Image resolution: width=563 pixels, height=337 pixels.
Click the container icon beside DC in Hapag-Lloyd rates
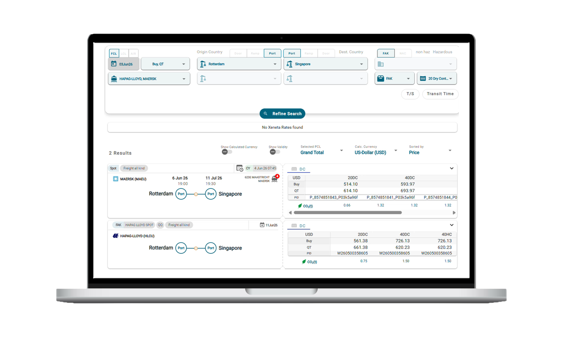point(294,226)
